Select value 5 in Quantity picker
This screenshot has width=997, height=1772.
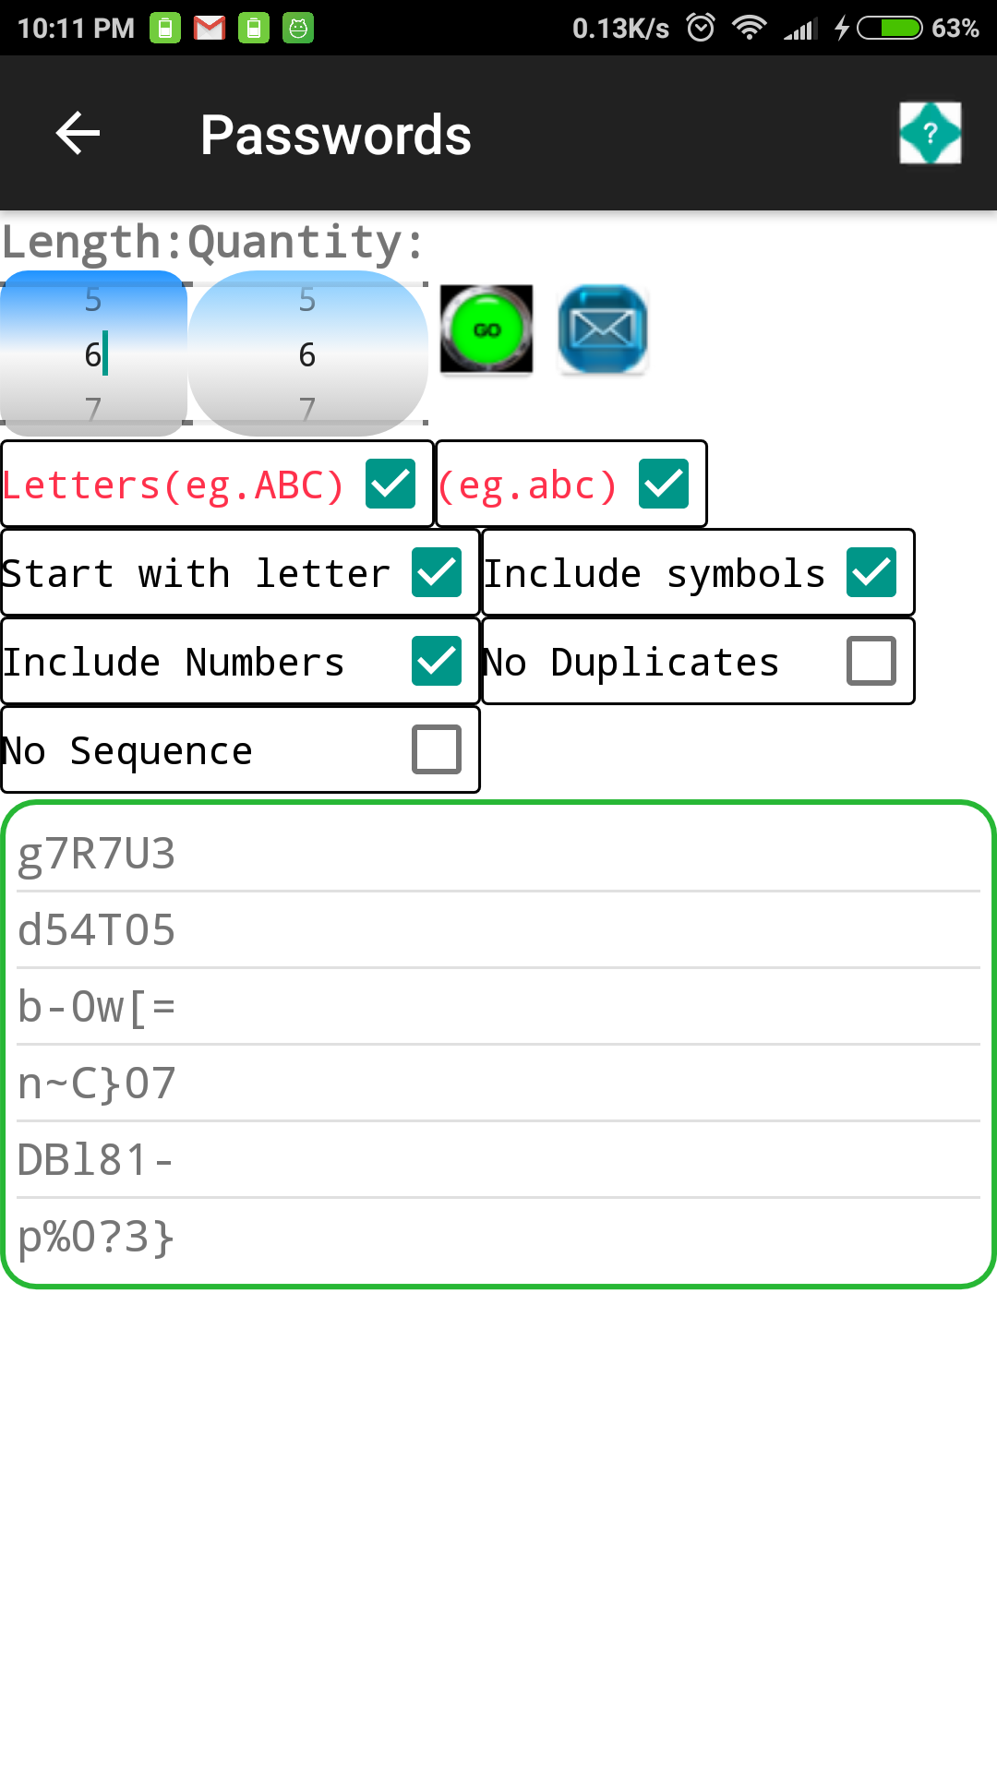tap(307, 300)
